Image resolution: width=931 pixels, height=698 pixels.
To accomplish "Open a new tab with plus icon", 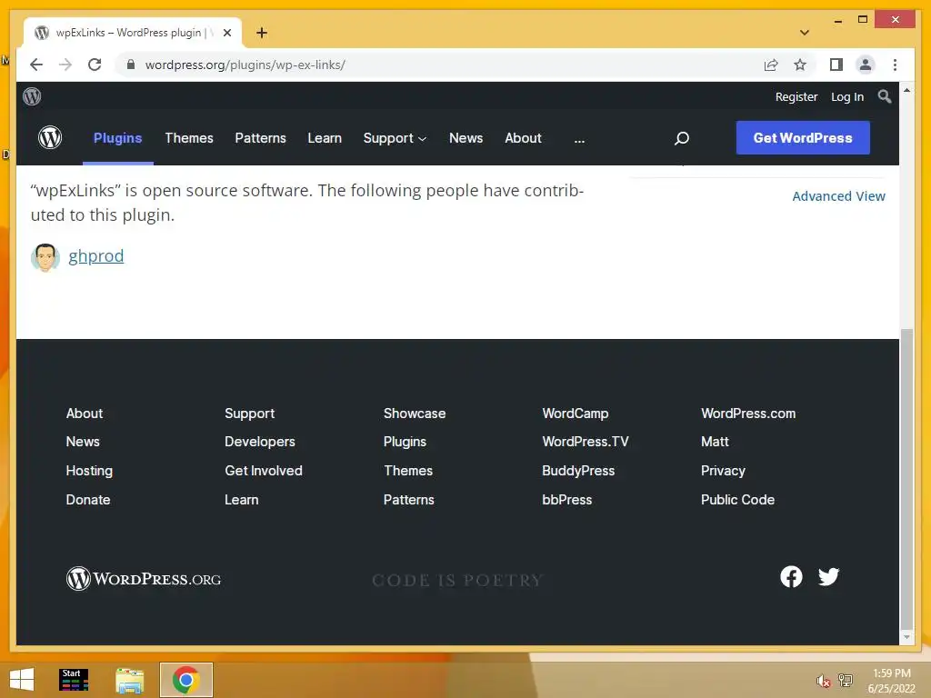I will point(262,33).
